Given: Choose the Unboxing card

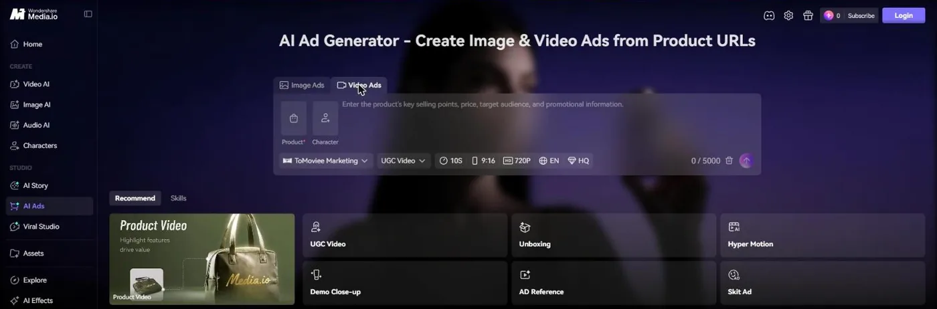Looking at the screenshot, I should [x=613, y=235].
